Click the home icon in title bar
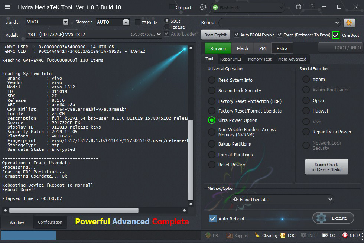Viewport: 364px width, 243px height. 299,7
